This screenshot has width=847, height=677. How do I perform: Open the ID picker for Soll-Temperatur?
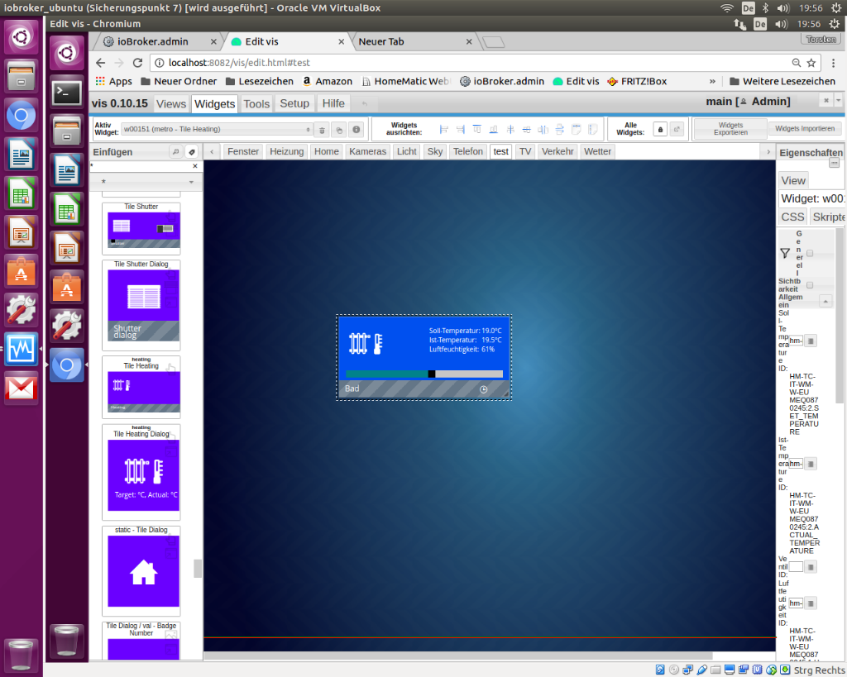click(811, 341)
